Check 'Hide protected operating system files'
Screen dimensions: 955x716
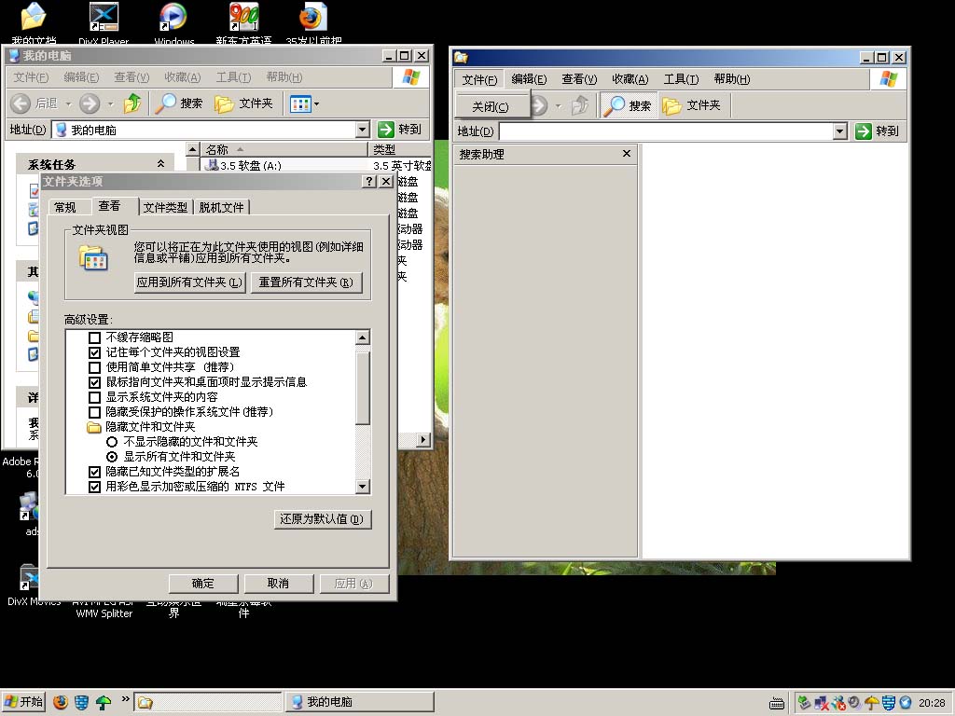click(x=94, y=412)
